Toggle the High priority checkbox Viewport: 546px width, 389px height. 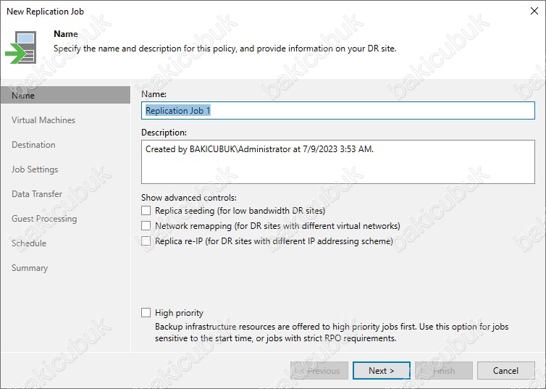(146, 313)
